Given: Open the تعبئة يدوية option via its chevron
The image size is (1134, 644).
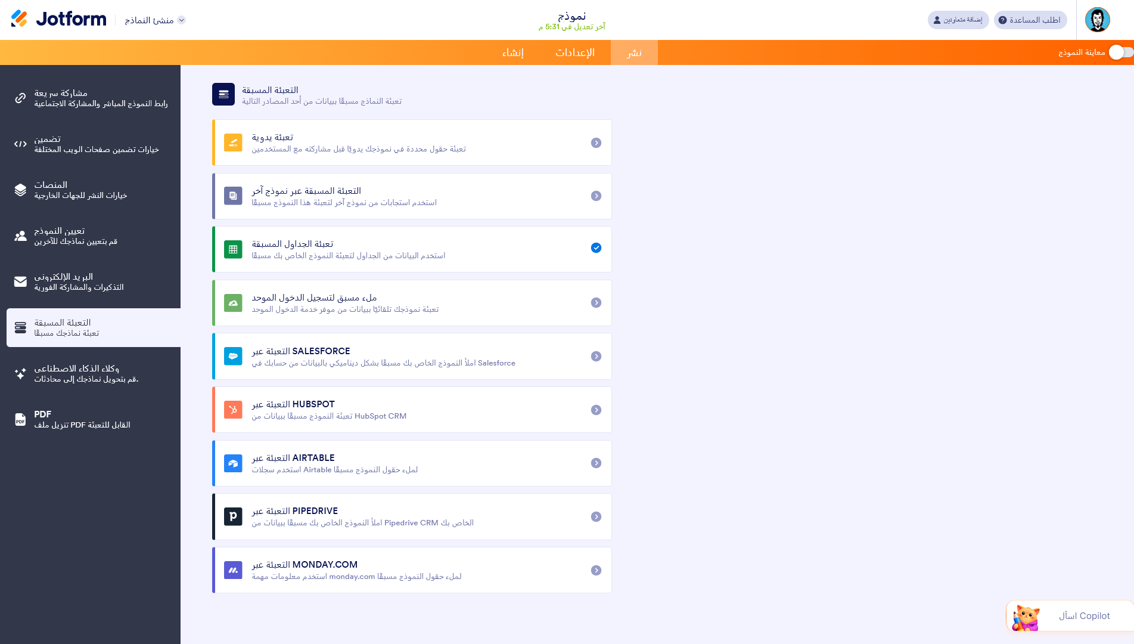Looking at the screenshot, I should (x=596, y=143).
